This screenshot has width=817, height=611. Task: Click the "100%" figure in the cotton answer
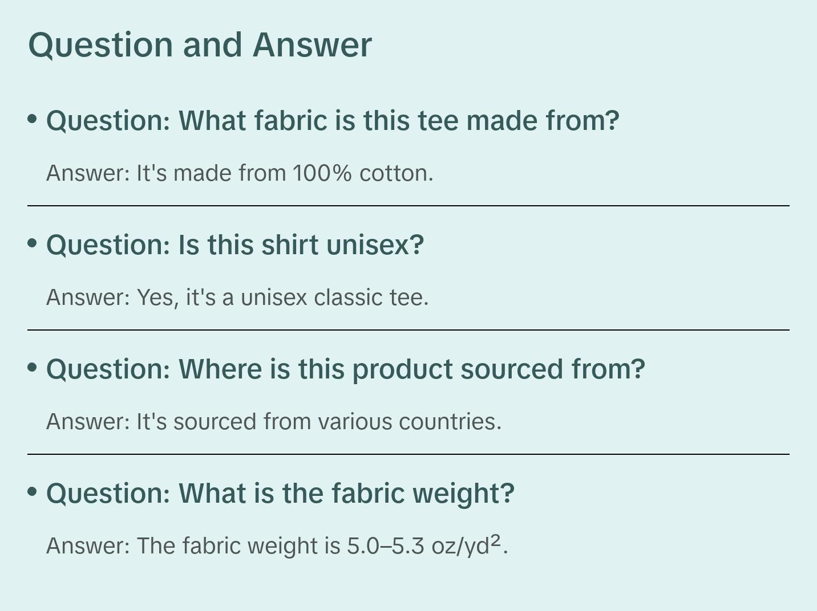[x=322, y=173]
